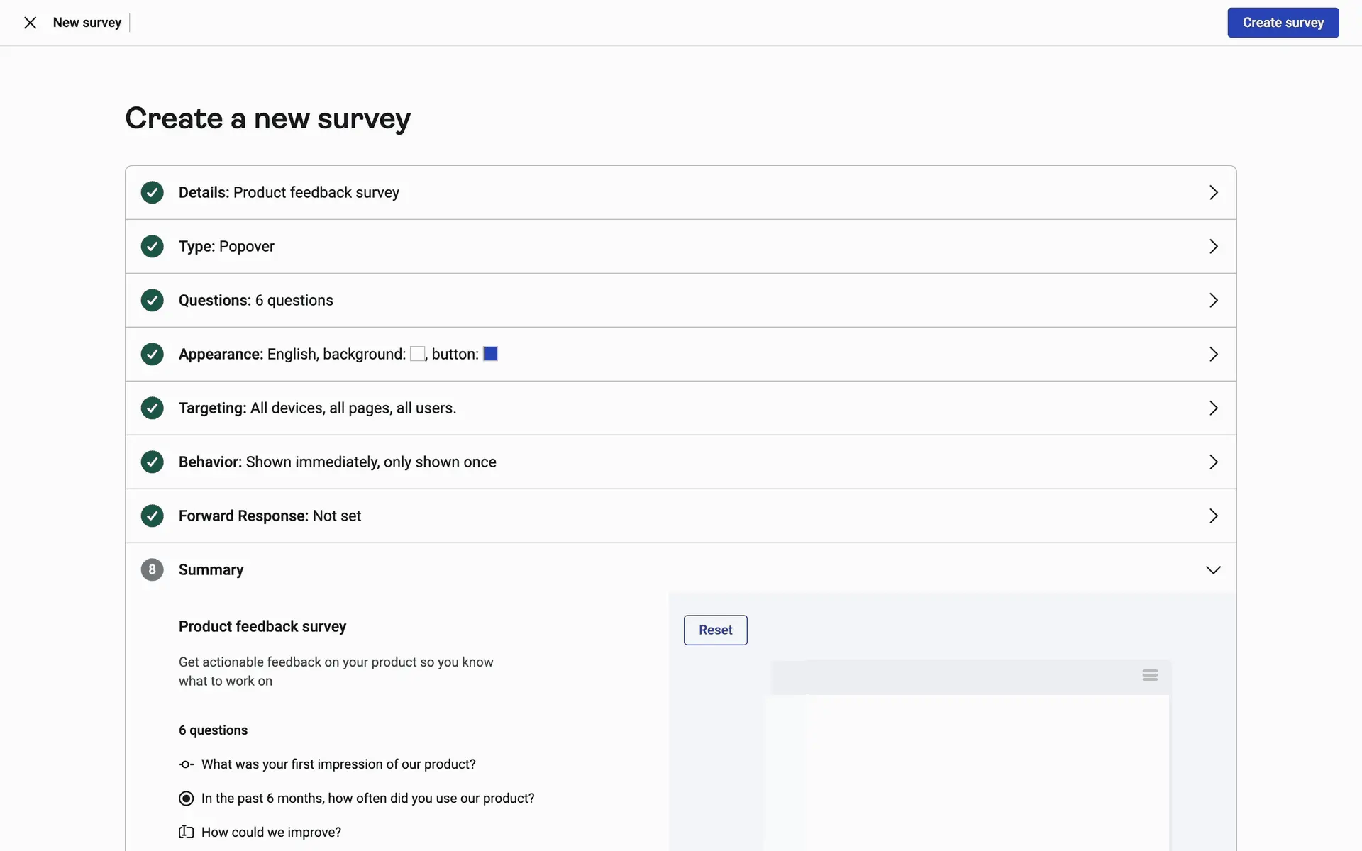Click the hamburger menu icon in preview
1362x851 pixels.
(x=1150, y=675)
